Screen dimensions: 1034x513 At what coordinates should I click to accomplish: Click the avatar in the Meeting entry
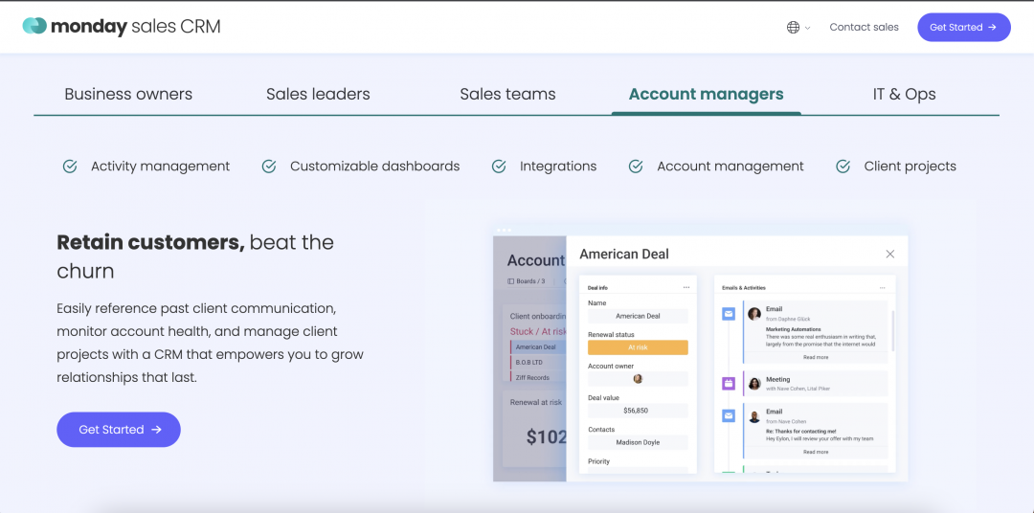pyautogui.click(x=754, y=383)
